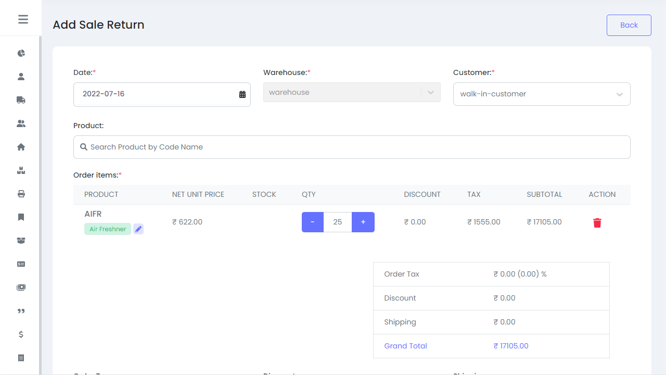Click the truck delivery icon in sidebar
The width and height of the screenshot is (666, 375).
21,99
